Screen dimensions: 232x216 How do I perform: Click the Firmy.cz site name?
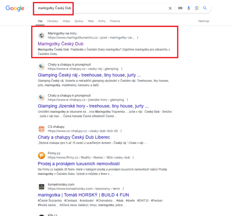(54, 153)
